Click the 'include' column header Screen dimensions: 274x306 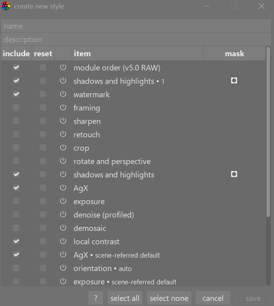pyautogui.click(x=16, y=53)
